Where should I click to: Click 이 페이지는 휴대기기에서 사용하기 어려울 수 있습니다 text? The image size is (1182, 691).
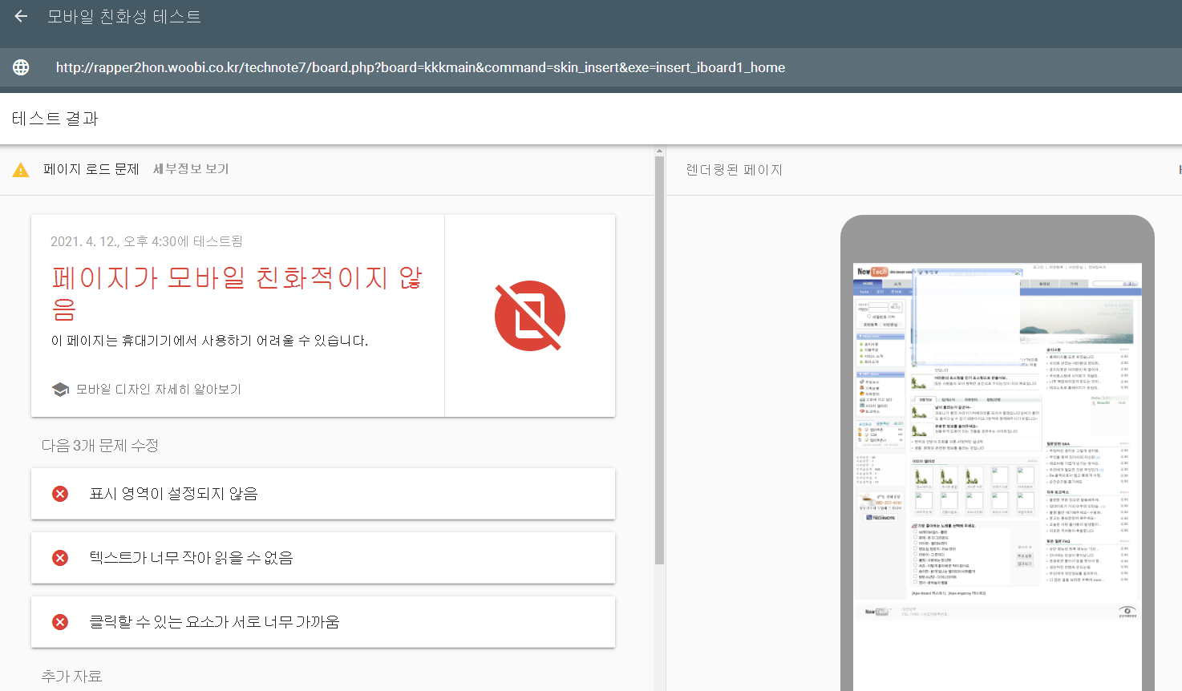[x=210, y=341]
